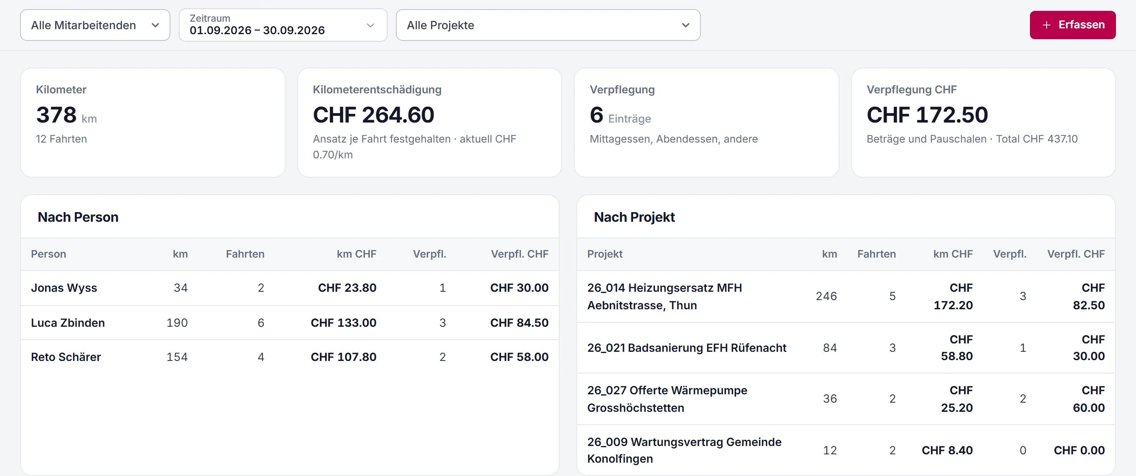
Task: Click CHF 133.00 in Luca Zbinden row
Action: (x=344, y=323)
